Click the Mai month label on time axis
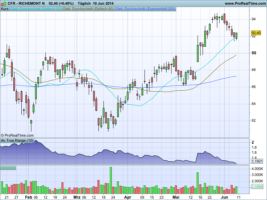Image resolution: width=267 pixels, height=200 pixels. [176, 197]
